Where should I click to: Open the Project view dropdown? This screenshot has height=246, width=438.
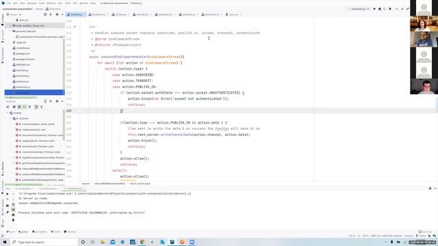(x=14, y=14)
